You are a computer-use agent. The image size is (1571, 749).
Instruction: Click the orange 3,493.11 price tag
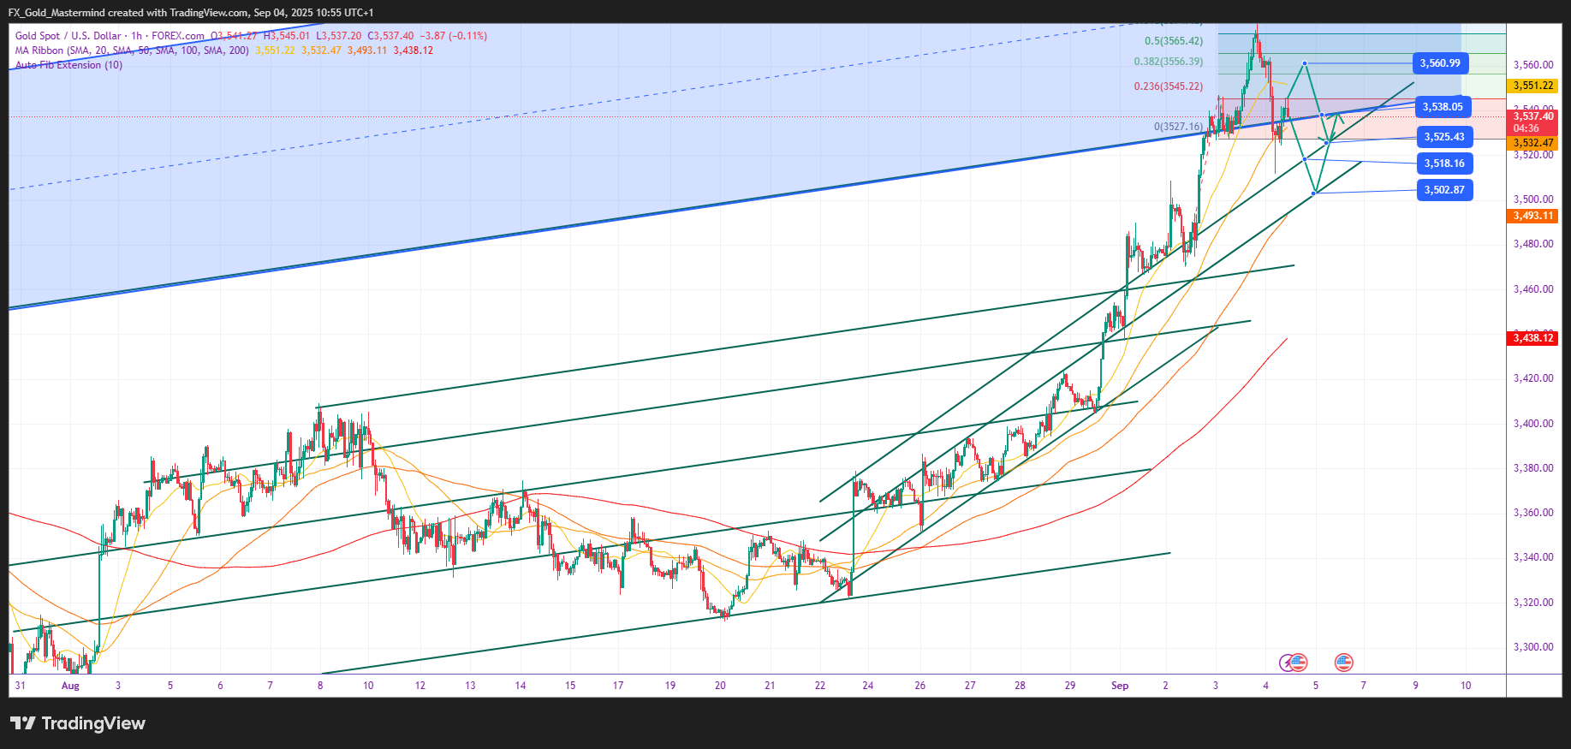coord(1533,216)
